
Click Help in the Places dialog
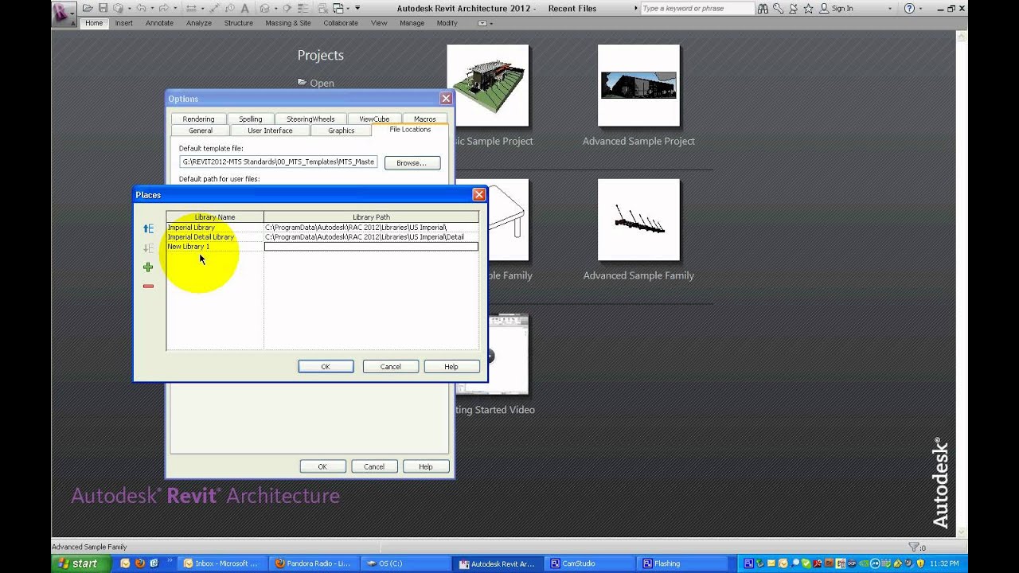pos(451,367)
